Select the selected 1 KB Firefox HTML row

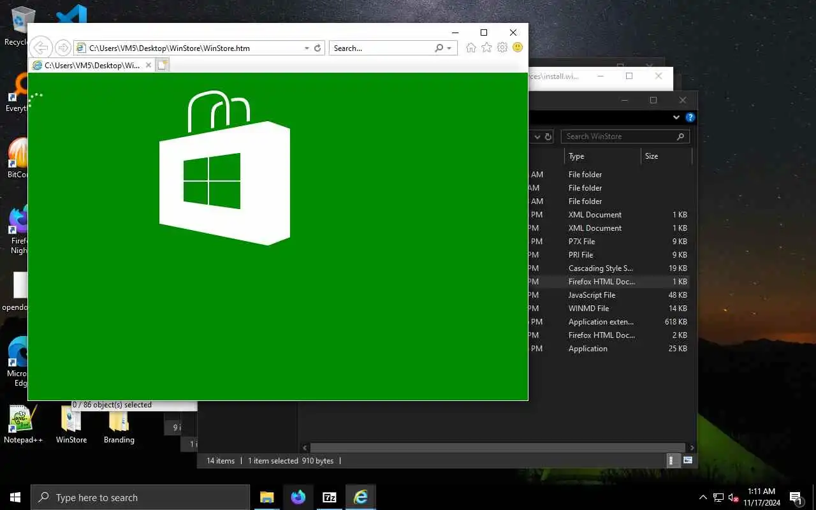(x=609, y=282)
